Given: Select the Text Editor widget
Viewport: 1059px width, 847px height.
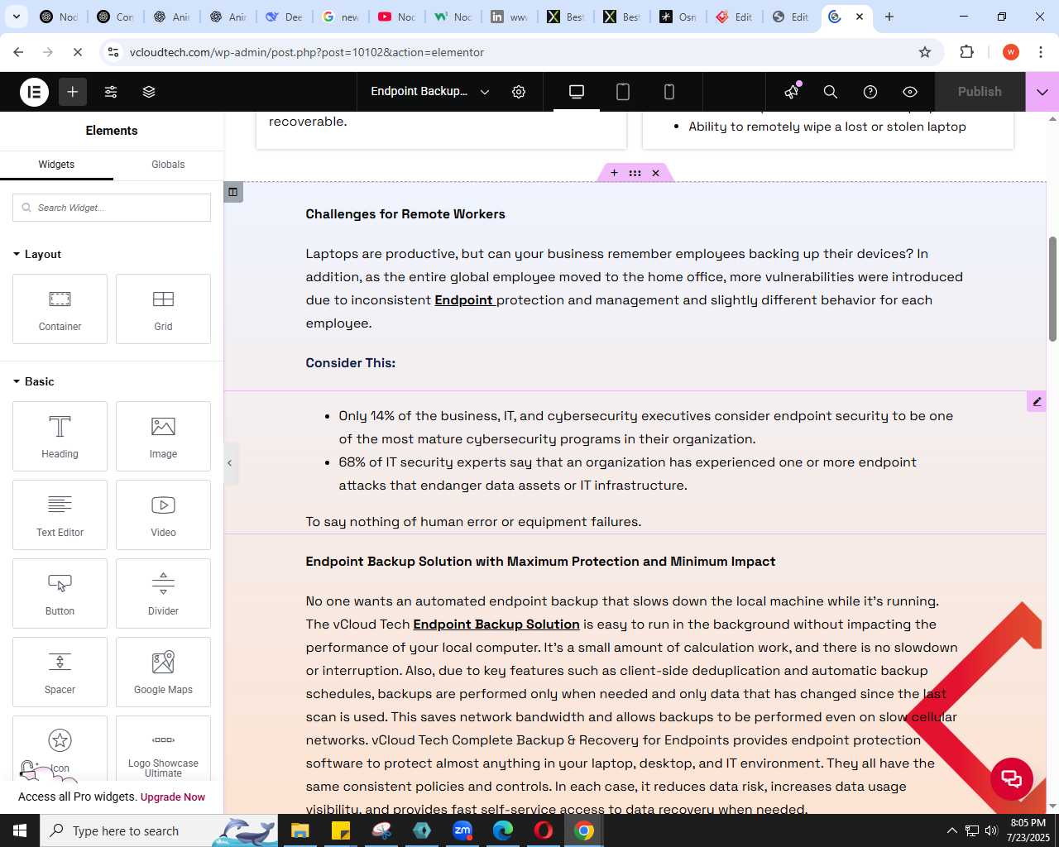Looking at the screenshot, I should 60,514.
